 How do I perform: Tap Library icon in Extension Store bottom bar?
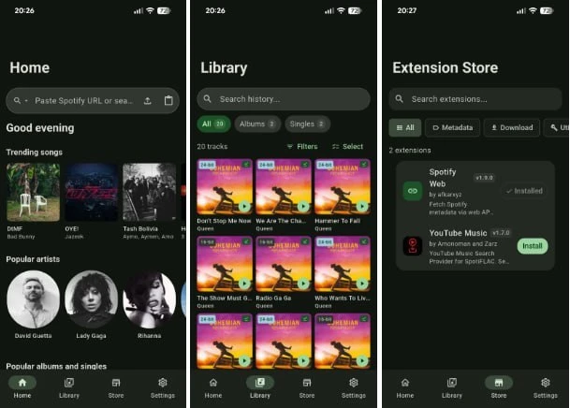452,383
